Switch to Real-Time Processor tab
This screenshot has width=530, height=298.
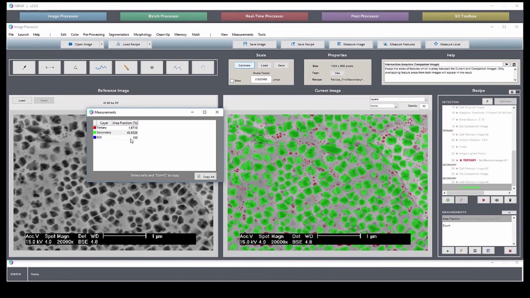264,16
